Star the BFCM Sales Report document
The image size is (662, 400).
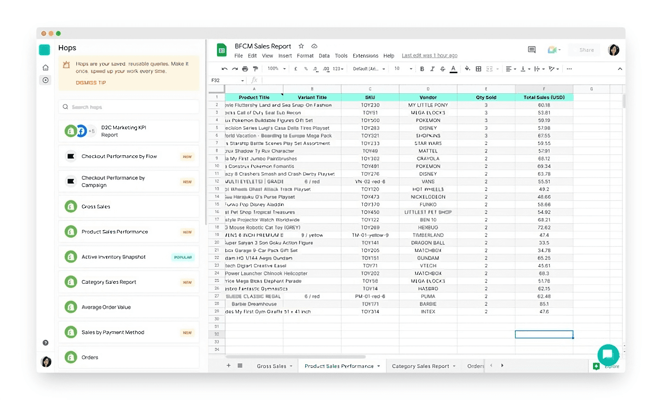click(301, 46)
